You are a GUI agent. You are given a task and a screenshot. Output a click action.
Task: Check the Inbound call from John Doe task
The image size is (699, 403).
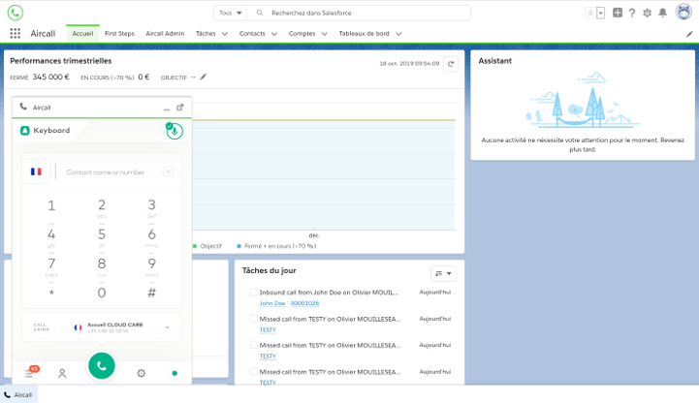(254, 293)
